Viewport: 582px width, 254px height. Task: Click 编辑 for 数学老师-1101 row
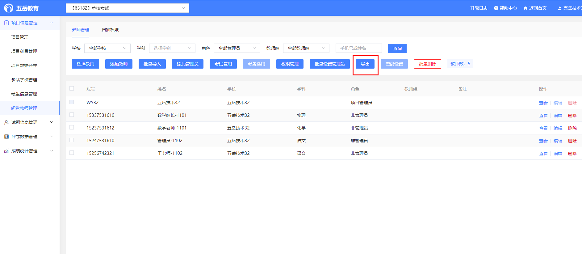(x=558, y=128)
